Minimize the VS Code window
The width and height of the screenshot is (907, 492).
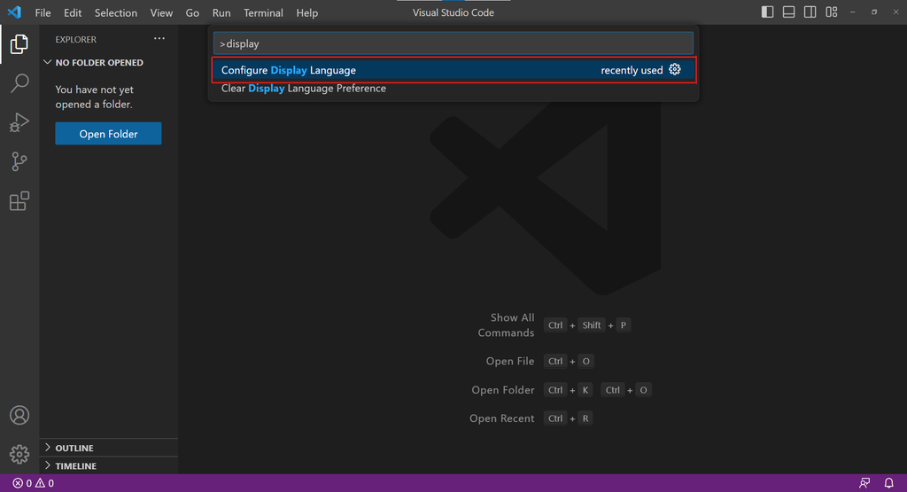[853, 12]
